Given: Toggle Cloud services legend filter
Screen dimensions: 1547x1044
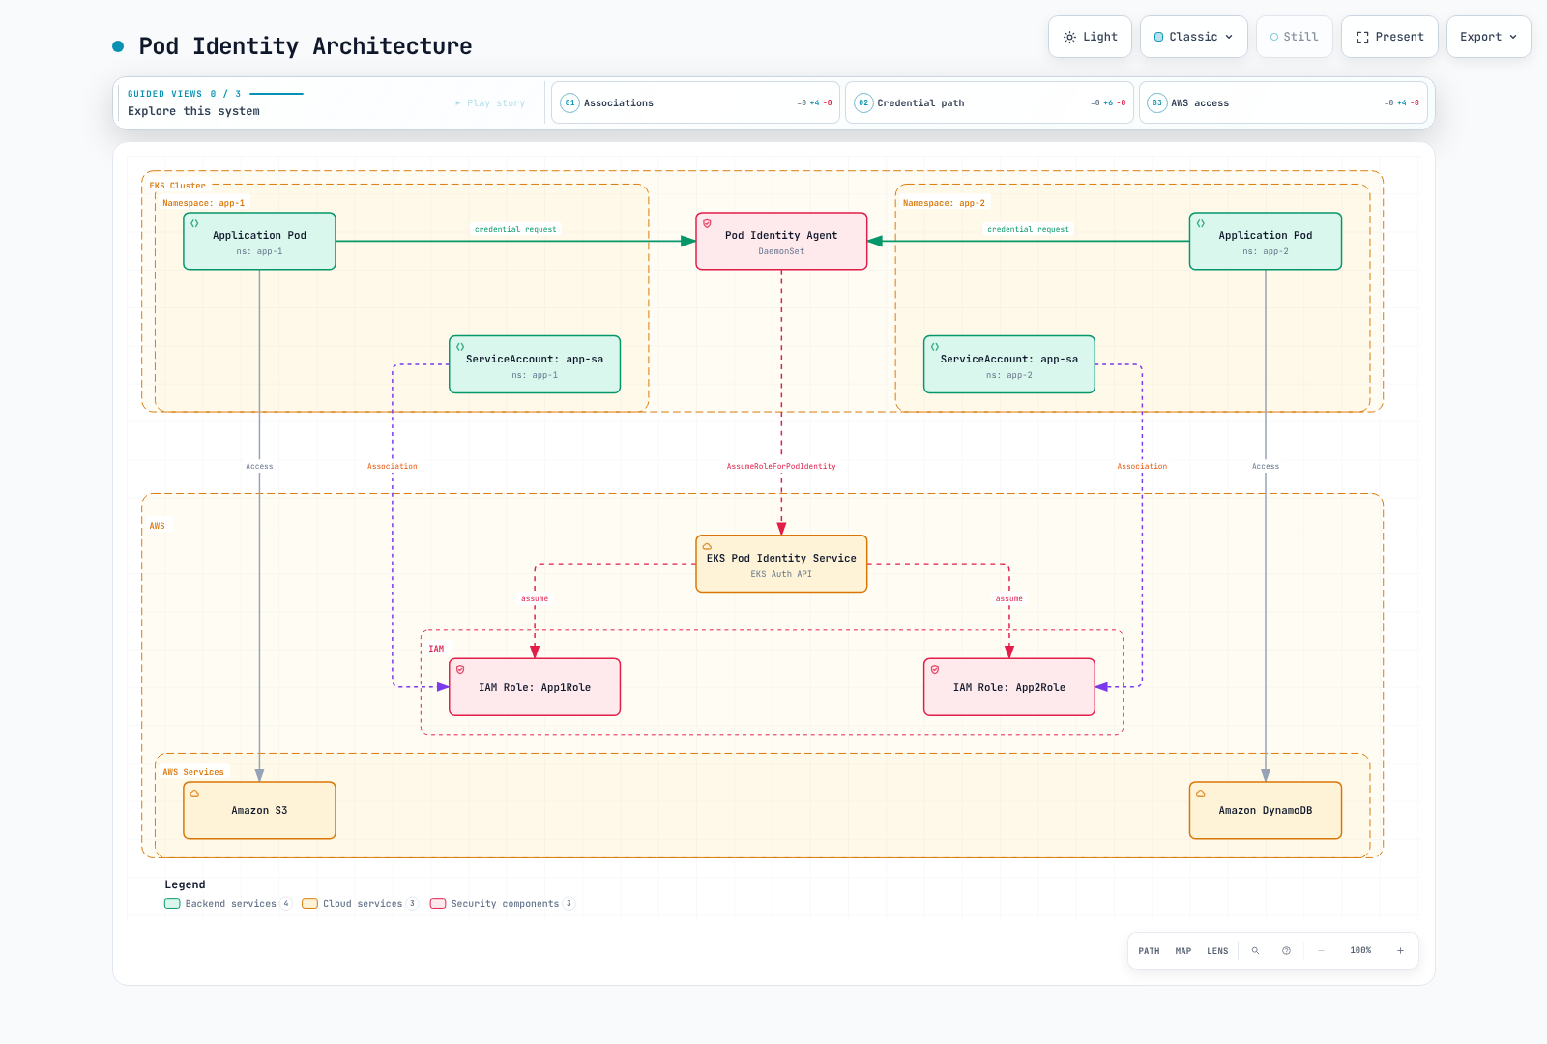Looking at the screenshot, I should pyautogui.click(x=360, y=904).
